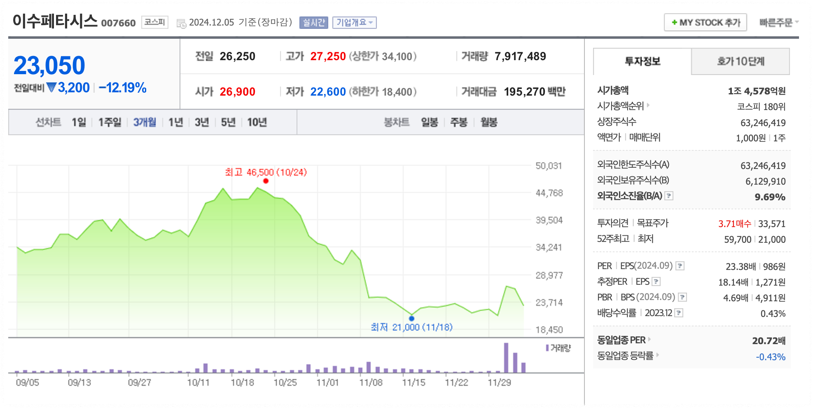Screen dimensions: 813x408
Task: Show the 주봉 candlestick chart
Action: (459, 122)
